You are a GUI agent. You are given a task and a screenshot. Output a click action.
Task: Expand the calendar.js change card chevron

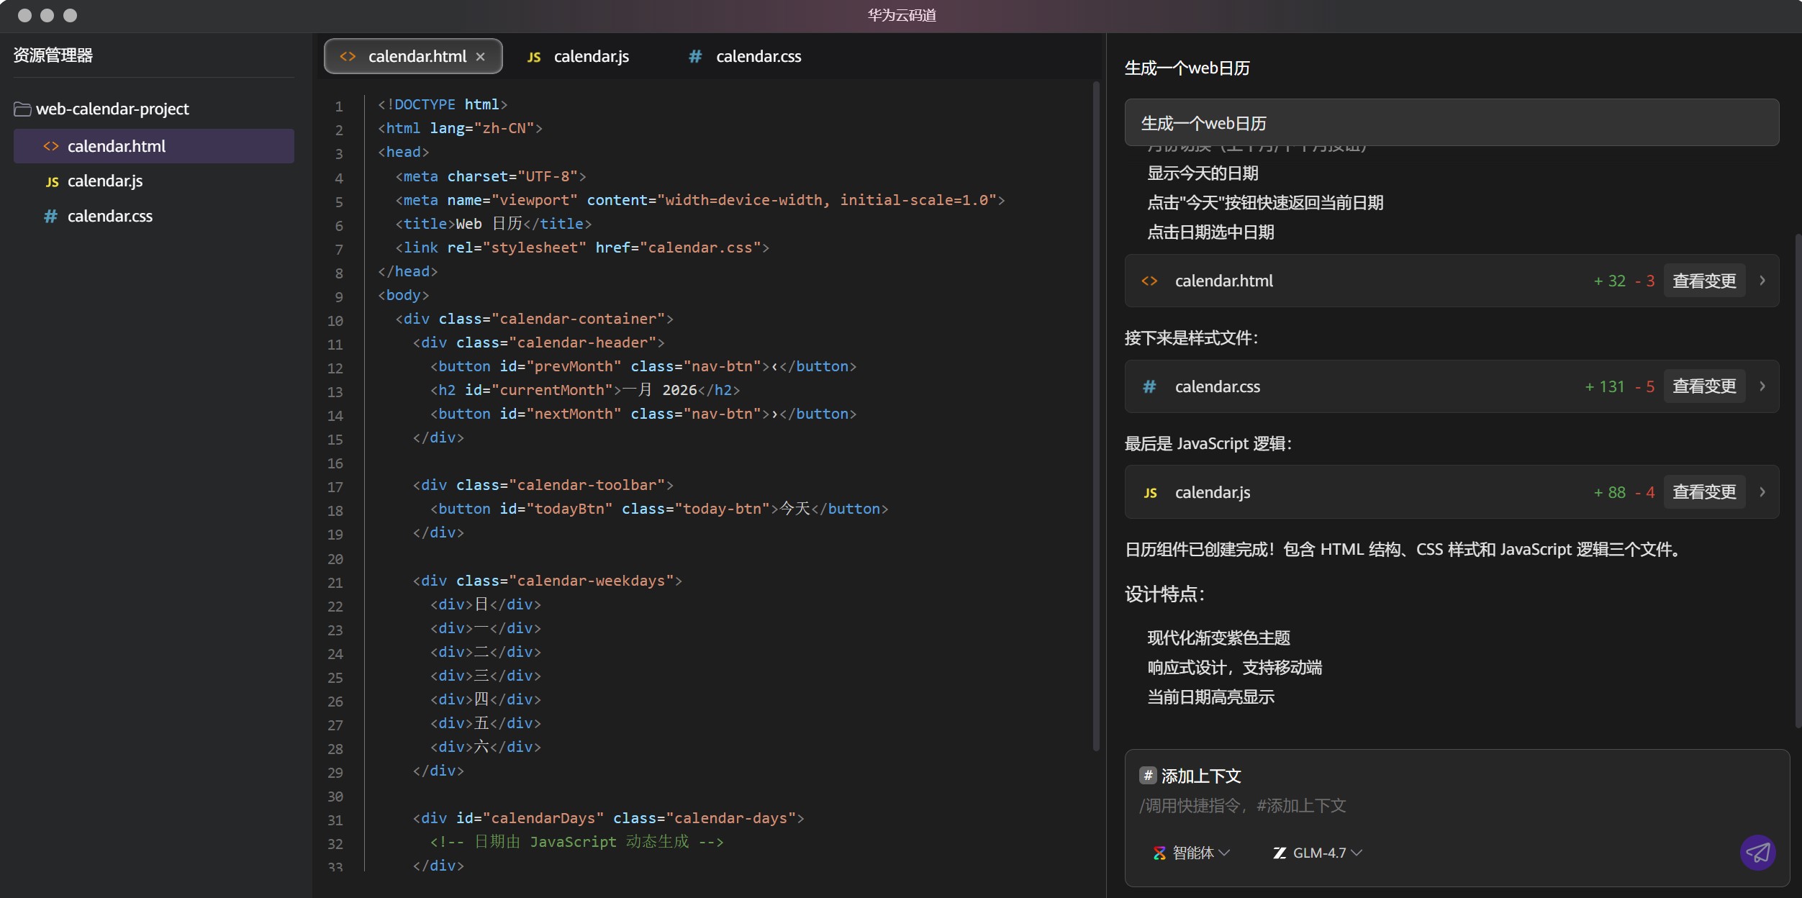tap(1762, 492)
